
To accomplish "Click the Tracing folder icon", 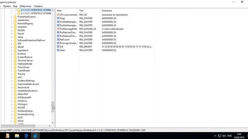I will 15,74.
